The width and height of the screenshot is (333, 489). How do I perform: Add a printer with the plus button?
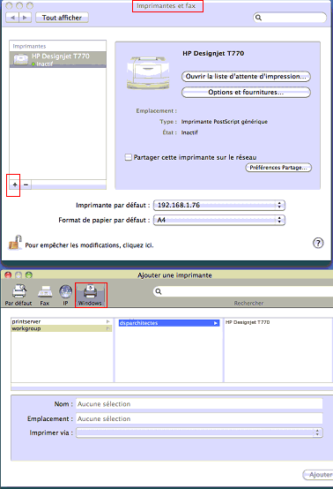(x=15, y=184)
